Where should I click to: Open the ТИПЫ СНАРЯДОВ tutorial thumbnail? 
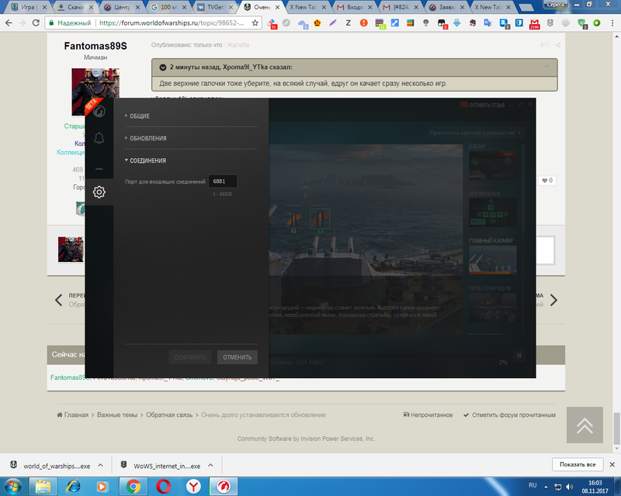point(492,308)
